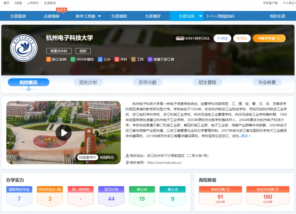Click the purple graduation cap icon
296x214 pixels.
(150, 59)
